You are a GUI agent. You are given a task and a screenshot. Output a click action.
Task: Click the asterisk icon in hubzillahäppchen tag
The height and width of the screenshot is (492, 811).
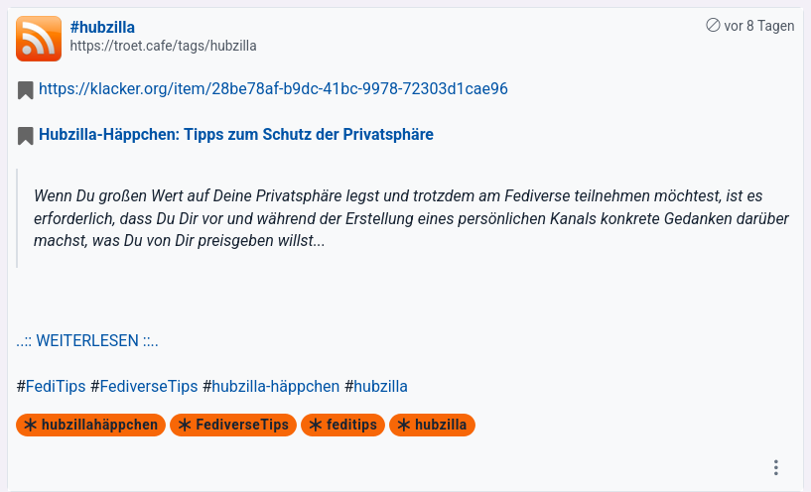pos(30,426)
